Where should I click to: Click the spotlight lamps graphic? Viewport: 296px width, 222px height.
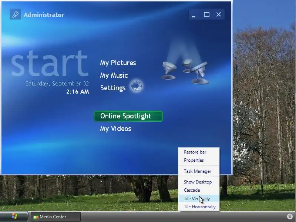(x=185, y=71)
